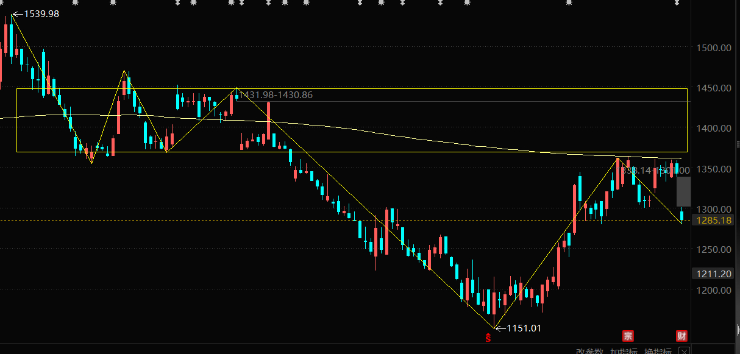The width and height of the screenshot is (740, 354).
Task: Click the red 财 financial report icon
Action: click(x=682, y=336)
